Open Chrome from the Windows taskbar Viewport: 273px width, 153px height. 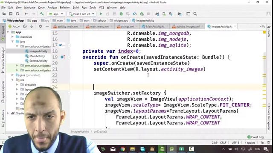(122, 149)
